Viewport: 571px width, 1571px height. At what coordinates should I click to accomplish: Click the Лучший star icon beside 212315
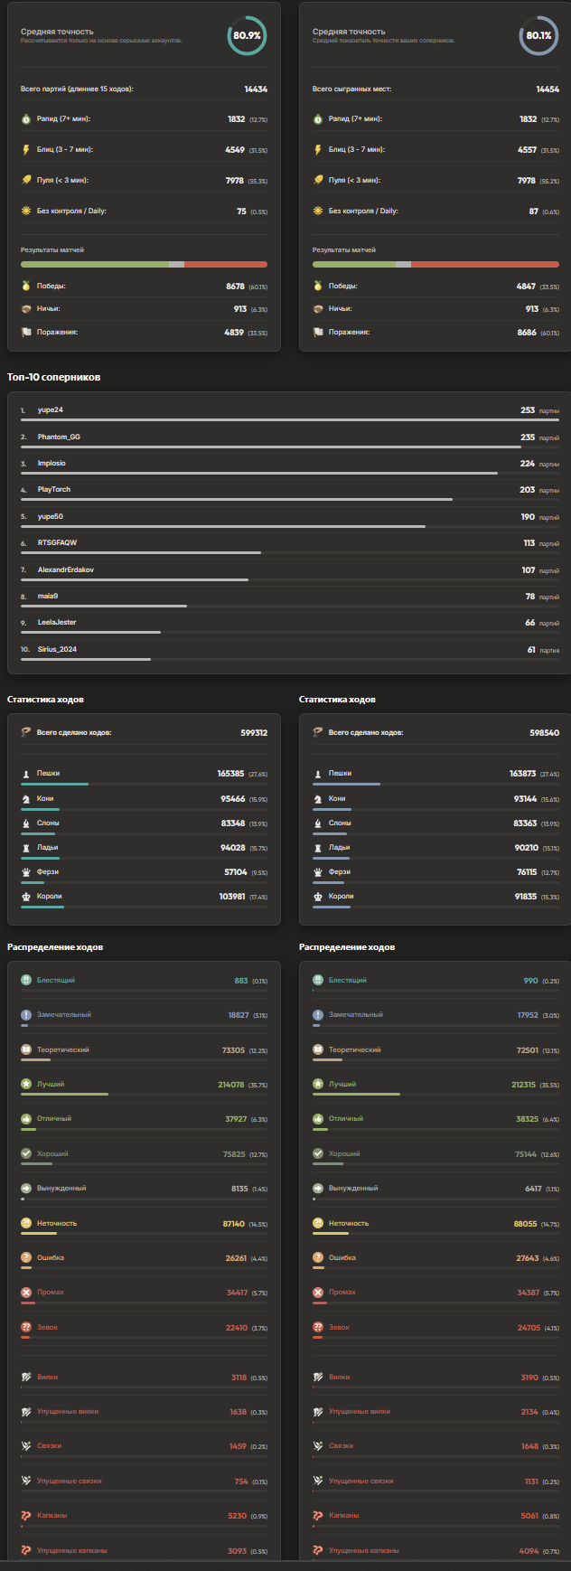point(318,1084)
